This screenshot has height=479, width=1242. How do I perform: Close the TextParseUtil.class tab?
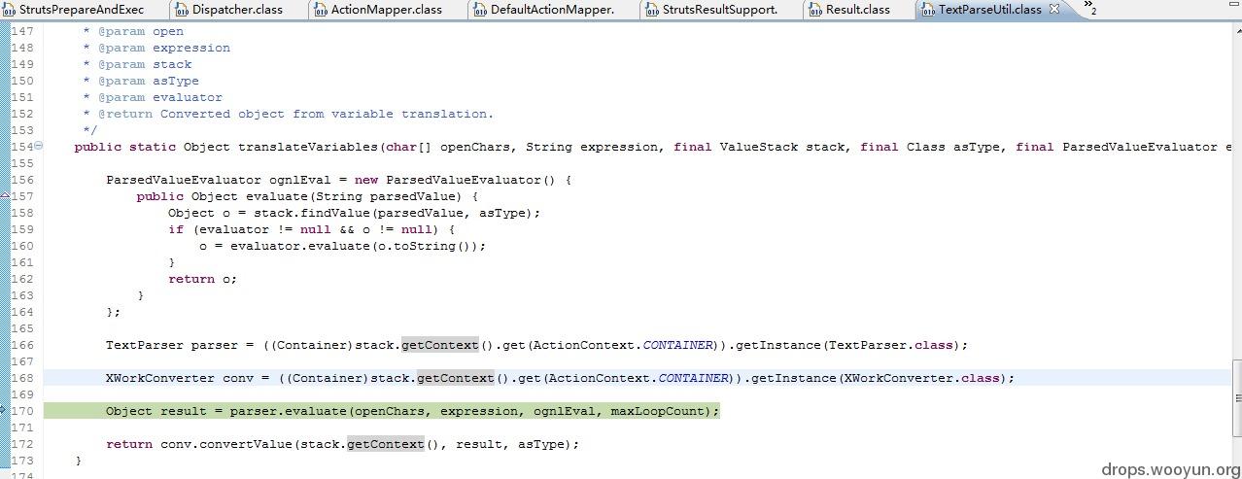[1054, 9]
